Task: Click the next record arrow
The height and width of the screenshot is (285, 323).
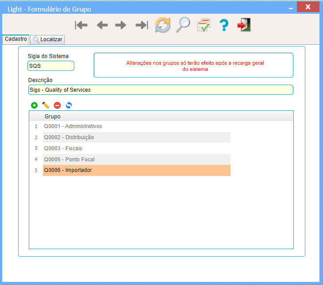Action: click(121, 25)
